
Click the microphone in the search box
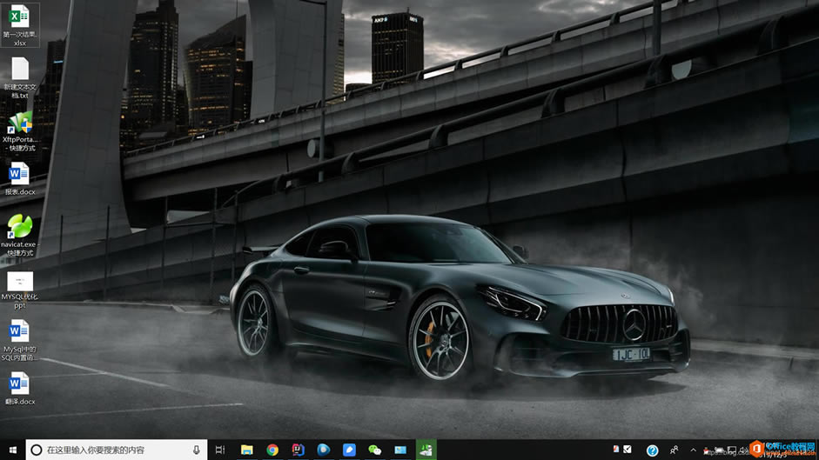coord(197,450)
